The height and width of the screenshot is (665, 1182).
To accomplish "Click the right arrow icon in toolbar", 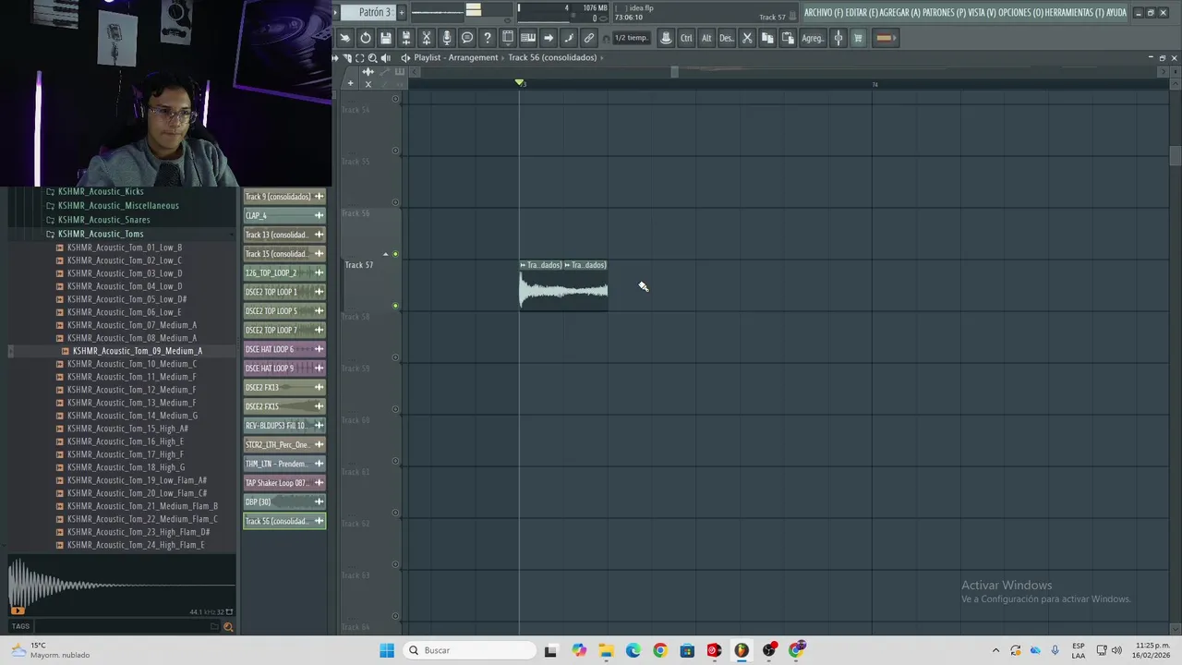I will [549, 38].
